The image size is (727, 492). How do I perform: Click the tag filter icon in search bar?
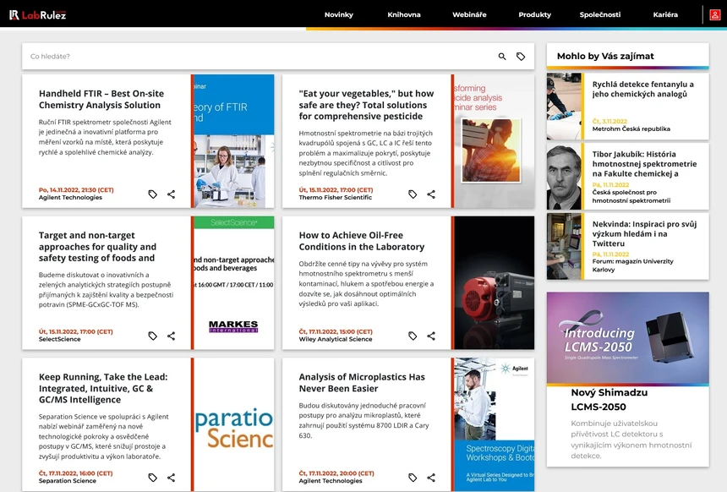coord(521,57)
